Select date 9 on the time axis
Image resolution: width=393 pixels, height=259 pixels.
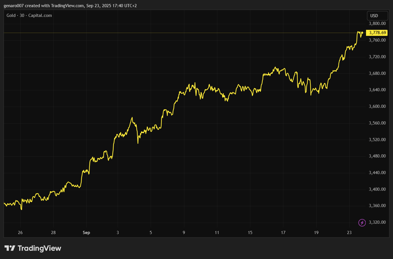(184, 233)
